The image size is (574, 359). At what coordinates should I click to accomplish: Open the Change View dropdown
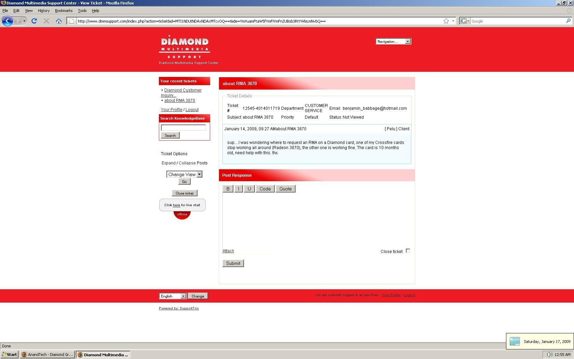pyautogui.click(x=184, y=174)
